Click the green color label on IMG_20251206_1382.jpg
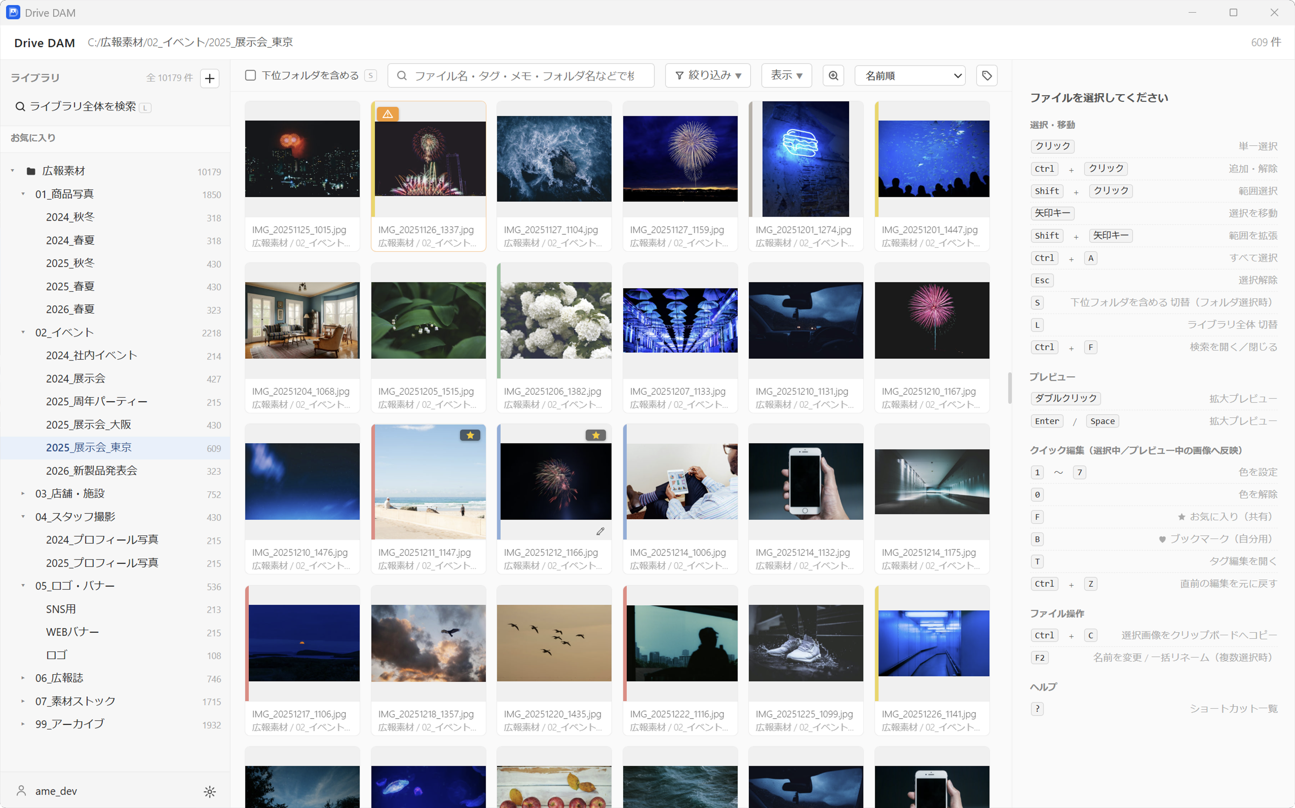This screenshot has height=808, width=1295. pos(499,320)
